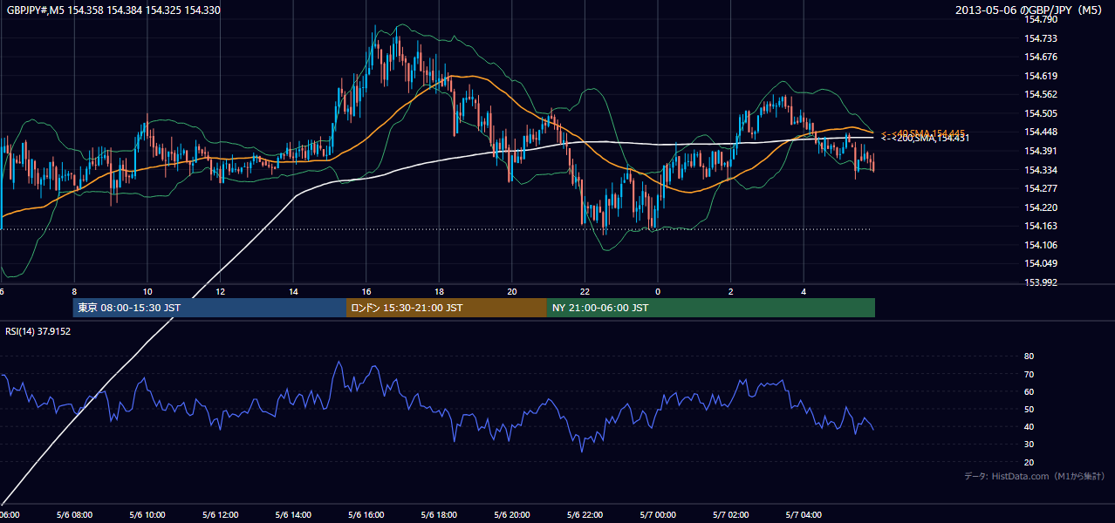Click price axis value 154.163
This screenshot has height=523, width=1115.
pos(1042,226)
